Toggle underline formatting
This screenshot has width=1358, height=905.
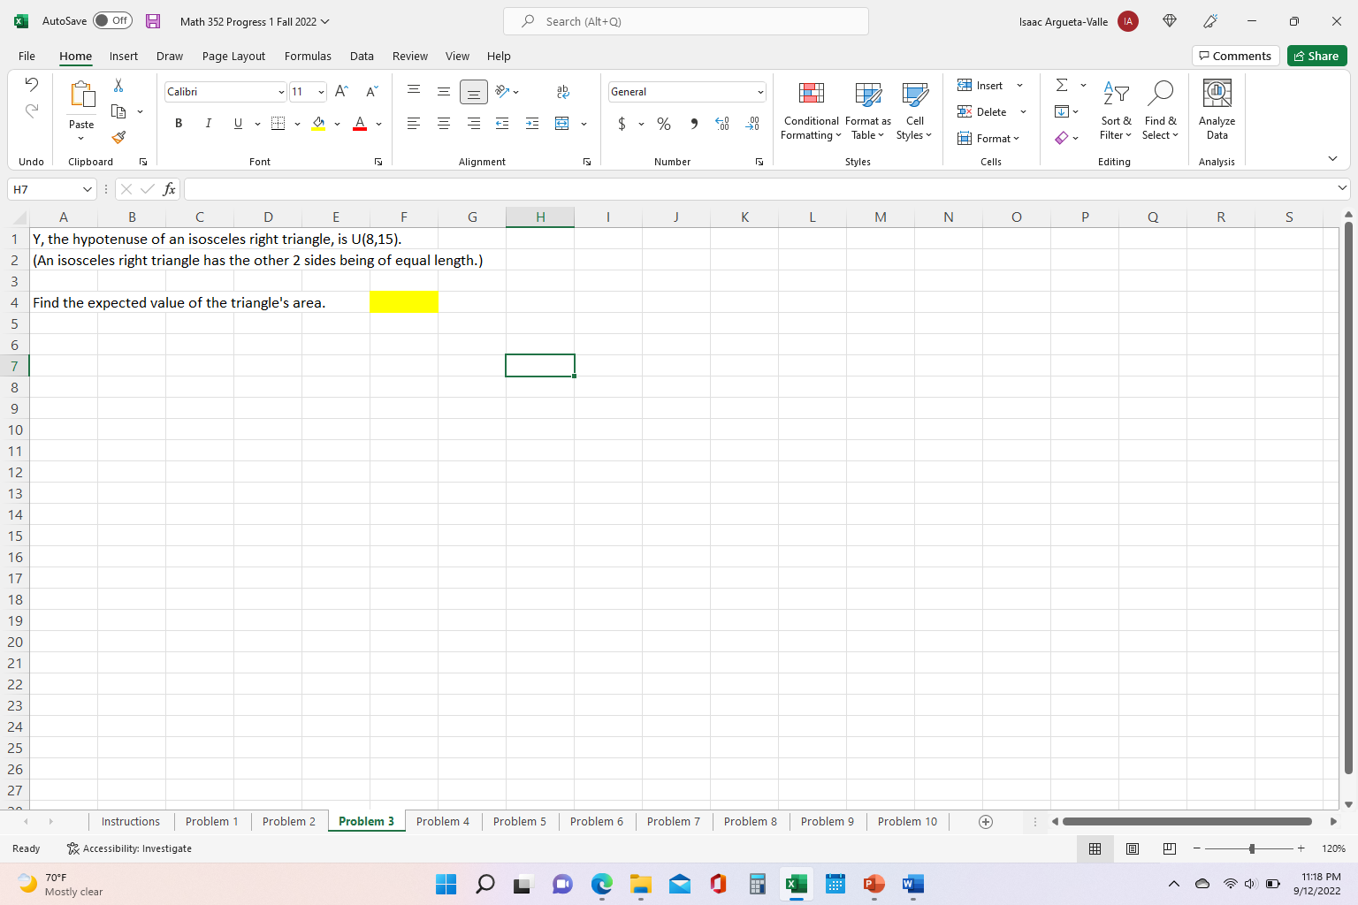click(237, 123)
